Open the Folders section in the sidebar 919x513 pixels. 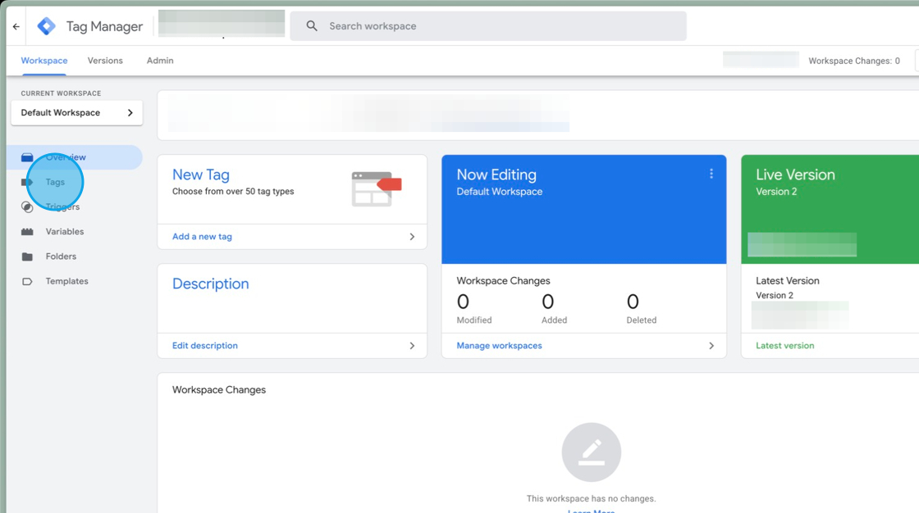(x=61, y=256)
